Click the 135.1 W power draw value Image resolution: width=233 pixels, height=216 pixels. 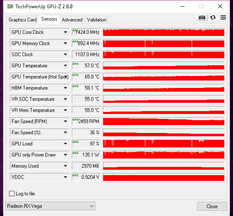coord(86,154)
